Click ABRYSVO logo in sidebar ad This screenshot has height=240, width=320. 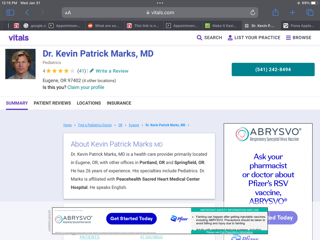(x=268, y=134)
